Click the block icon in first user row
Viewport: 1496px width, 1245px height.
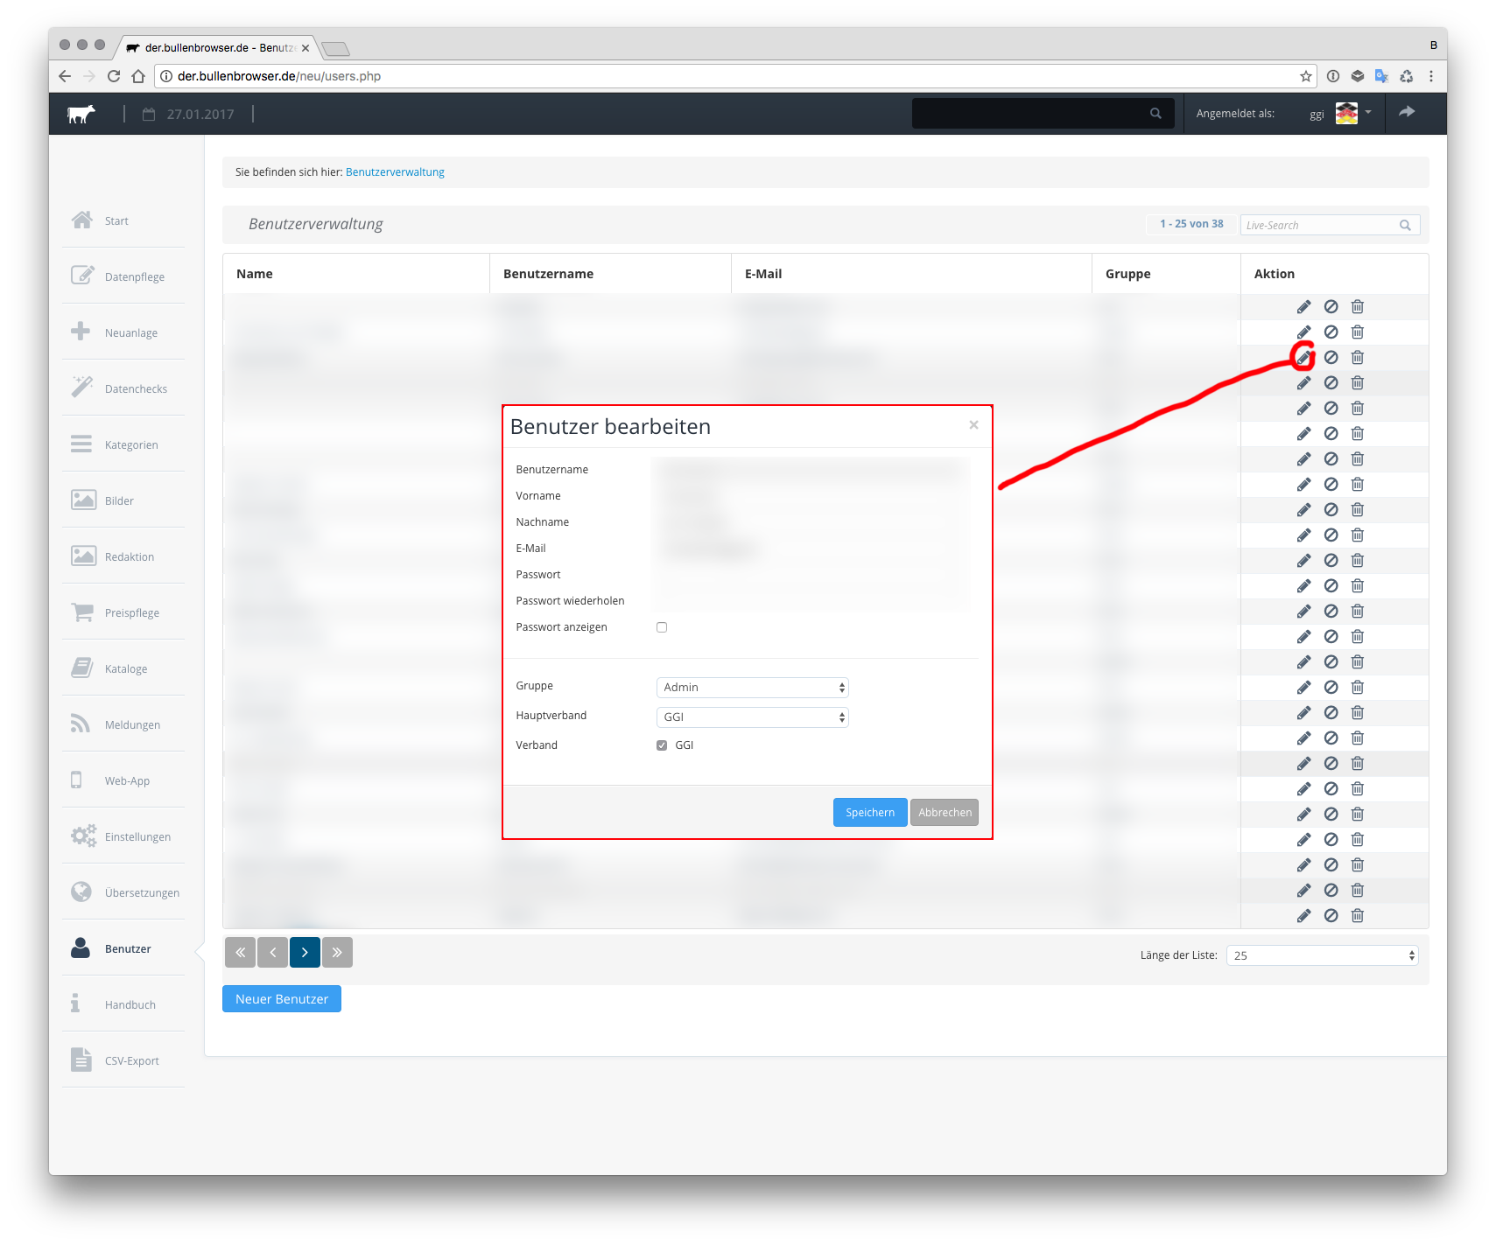(x=1331, y=307)
